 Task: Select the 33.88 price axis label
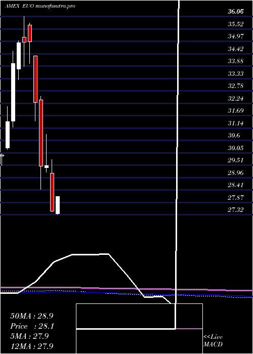coord(236,61)
